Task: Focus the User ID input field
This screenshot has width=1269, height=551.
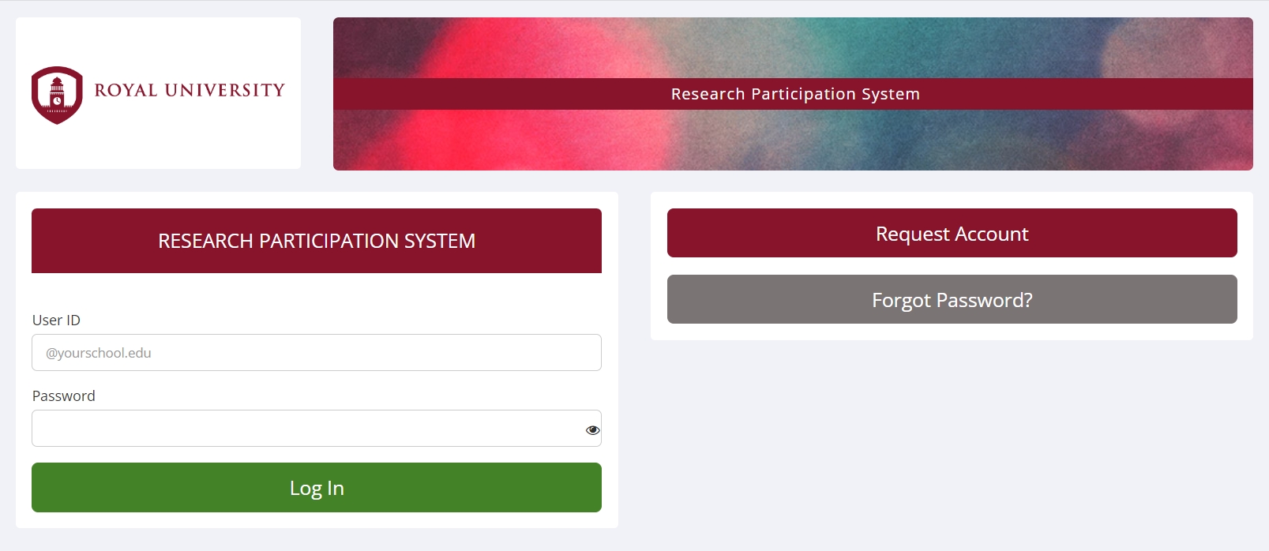Action: 317,353
